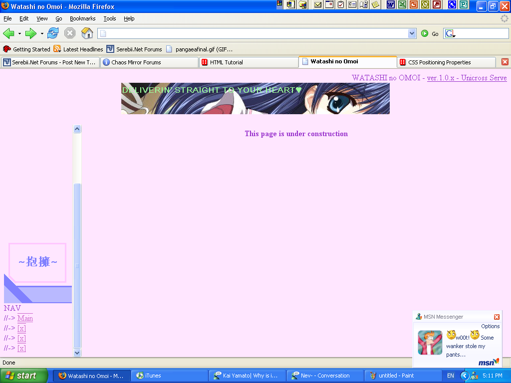Open the Edit menu
Image resolution: width=511 pixels, height=383 pixels.
24,18
